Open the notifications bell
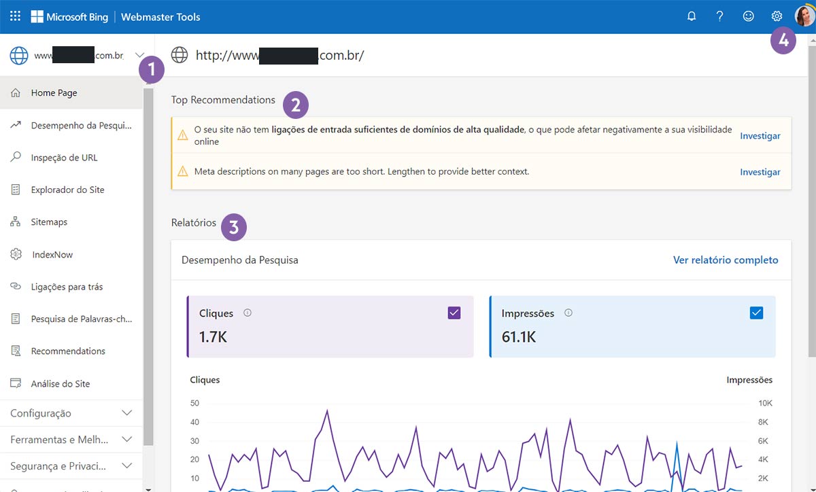The height and width of the screenshot is (492, 816). 692,16
